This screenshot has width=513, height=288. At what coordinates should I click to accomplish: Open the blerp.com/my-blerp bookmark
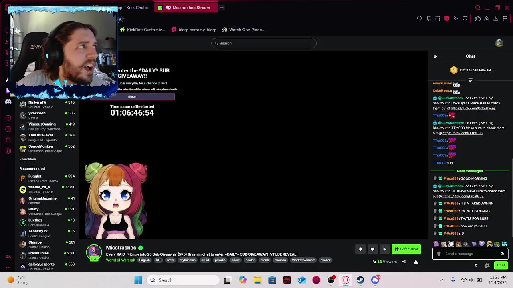tap(194, 30)
